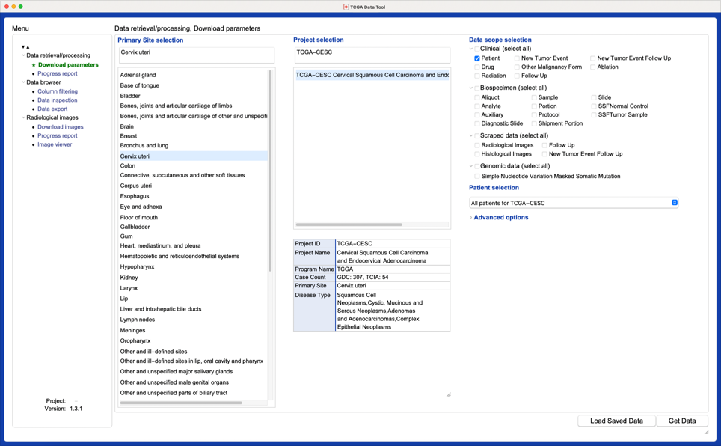Click the blue clear icon in Patient selection field

(x=675, y=202)
